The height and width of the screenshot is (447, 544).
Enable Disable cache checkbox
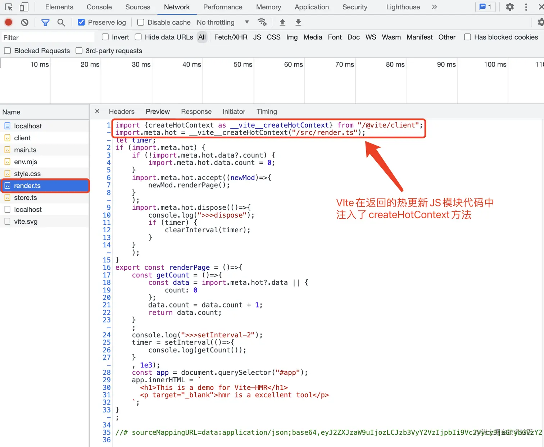(x=141, y=22)
